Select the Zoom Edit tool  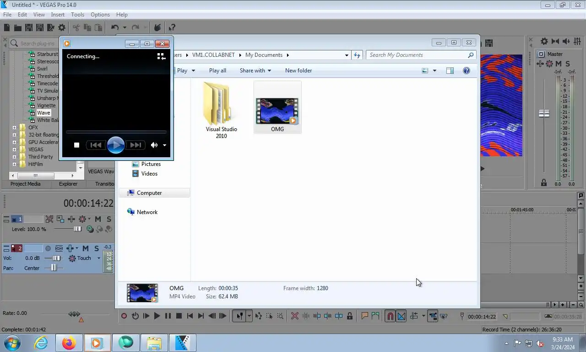tap(280, 316)
